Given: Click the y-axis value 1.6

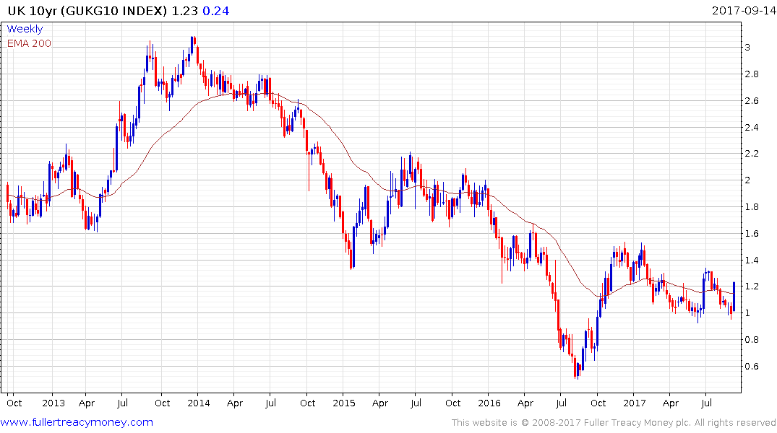Looking at the screenshot, I should pos(752,234).
